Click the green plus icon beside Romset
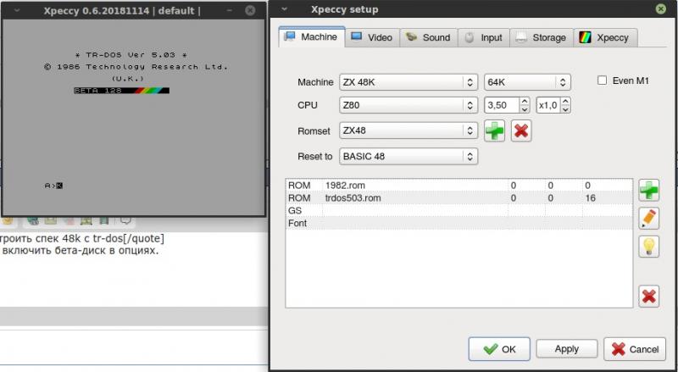 coord(495,131)
